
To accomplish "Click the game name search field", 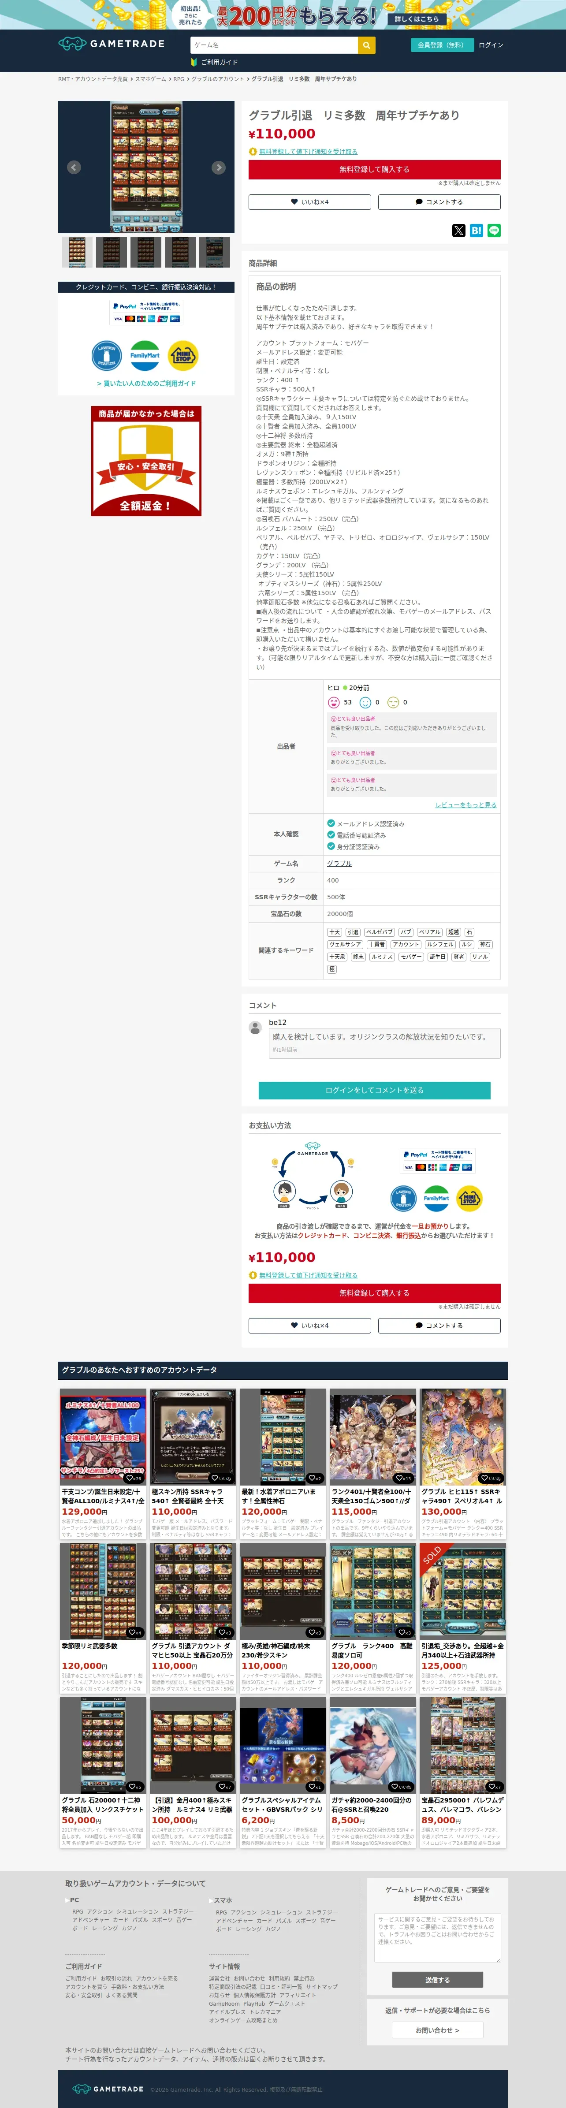I will pos(274,45).
